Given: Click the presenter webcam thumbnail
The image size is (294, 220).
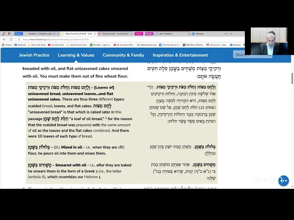Looking at the screenshot, I should [269, 41].
